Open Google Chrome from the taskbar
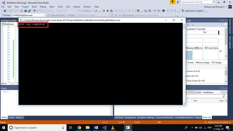Image resolution: width=233 pixels, height=131 pixels. pos(79,127)
